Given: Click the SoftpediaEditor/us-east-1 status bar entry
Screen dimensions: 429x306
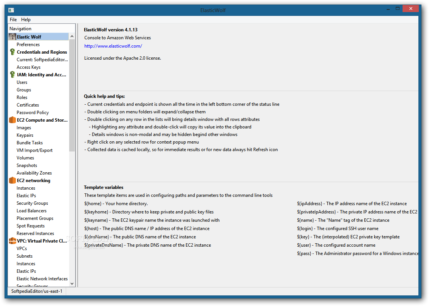Looking at the screenshot, I should click(x=37, y=291).
